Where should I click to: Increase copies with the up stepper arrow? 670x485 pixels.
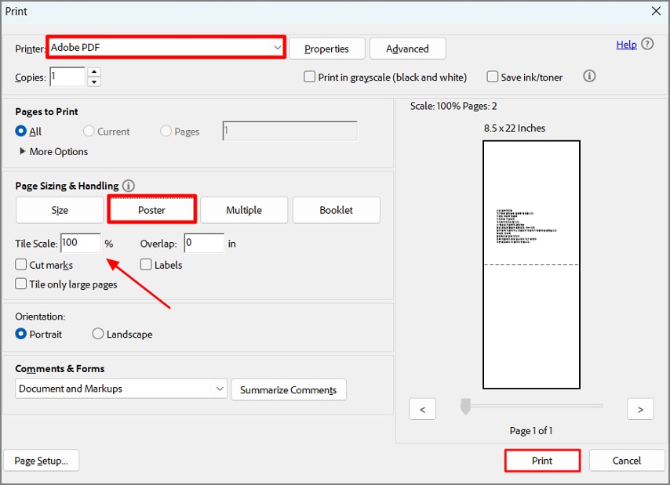coord(94,71)
